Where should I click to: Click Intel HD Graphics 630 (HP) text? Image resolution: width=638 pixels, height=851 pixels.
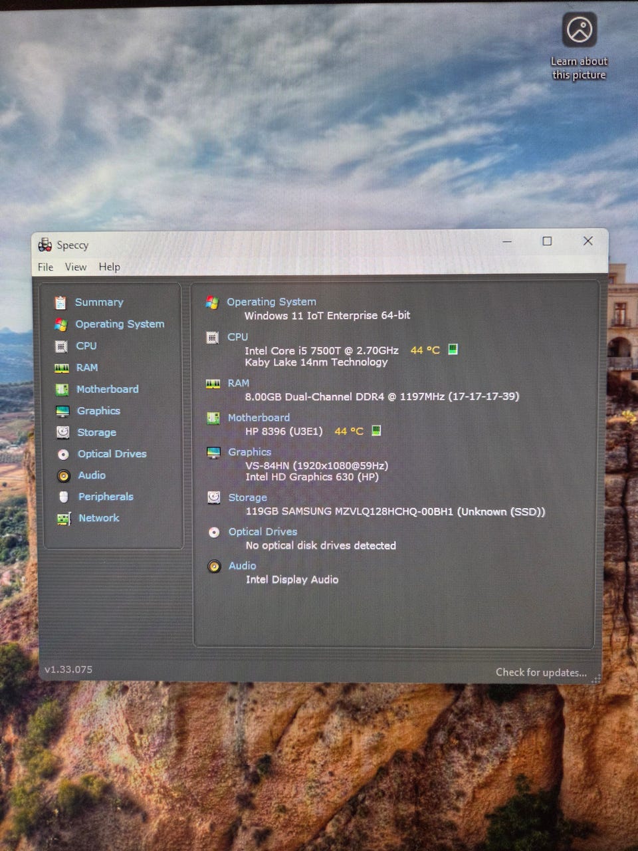point(312,477)
